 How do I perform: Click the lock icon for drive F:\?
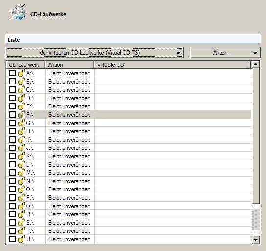pos(22,115)
